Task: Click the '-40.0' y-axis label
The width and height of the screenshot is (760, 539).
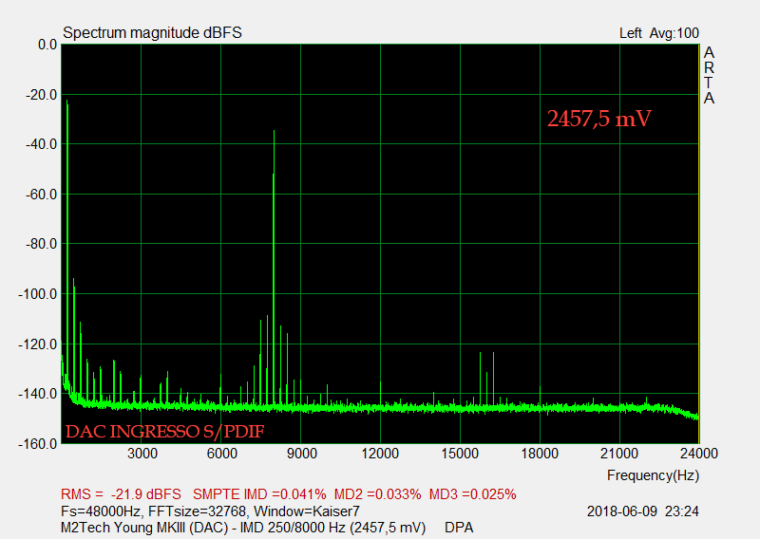Action: [41, 144]
